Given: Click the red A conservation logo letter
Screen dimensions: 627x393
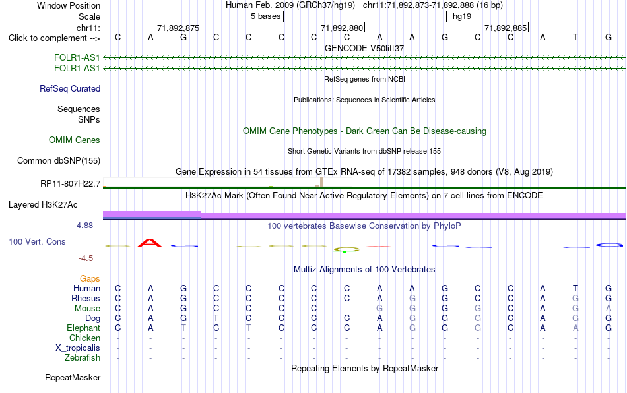Looking at the screenshot, I should pos(150,243).
